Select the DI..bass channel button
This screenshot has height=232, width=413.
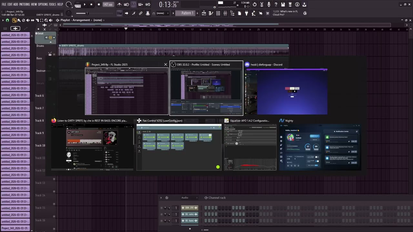pos(190,221)
